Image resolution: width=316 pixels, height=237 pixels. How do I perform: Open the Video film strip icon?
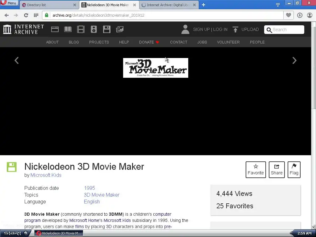[x=81, y=29]
